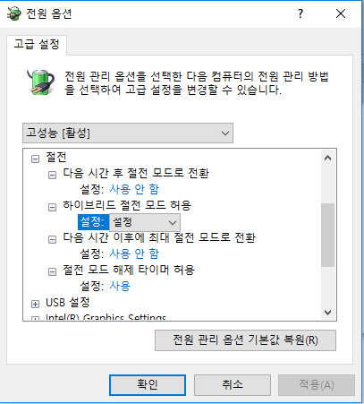Click 전원 관리 옵션 기본값 복원 button
Screen dimensions: 364x404
[x=245, y=340]
